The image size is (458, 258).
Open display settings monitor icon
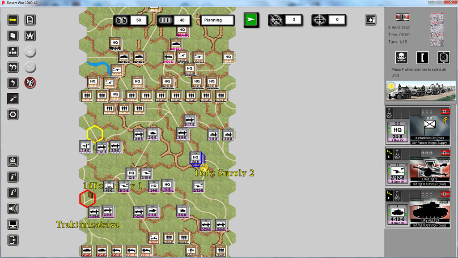[x=13, y=224]
